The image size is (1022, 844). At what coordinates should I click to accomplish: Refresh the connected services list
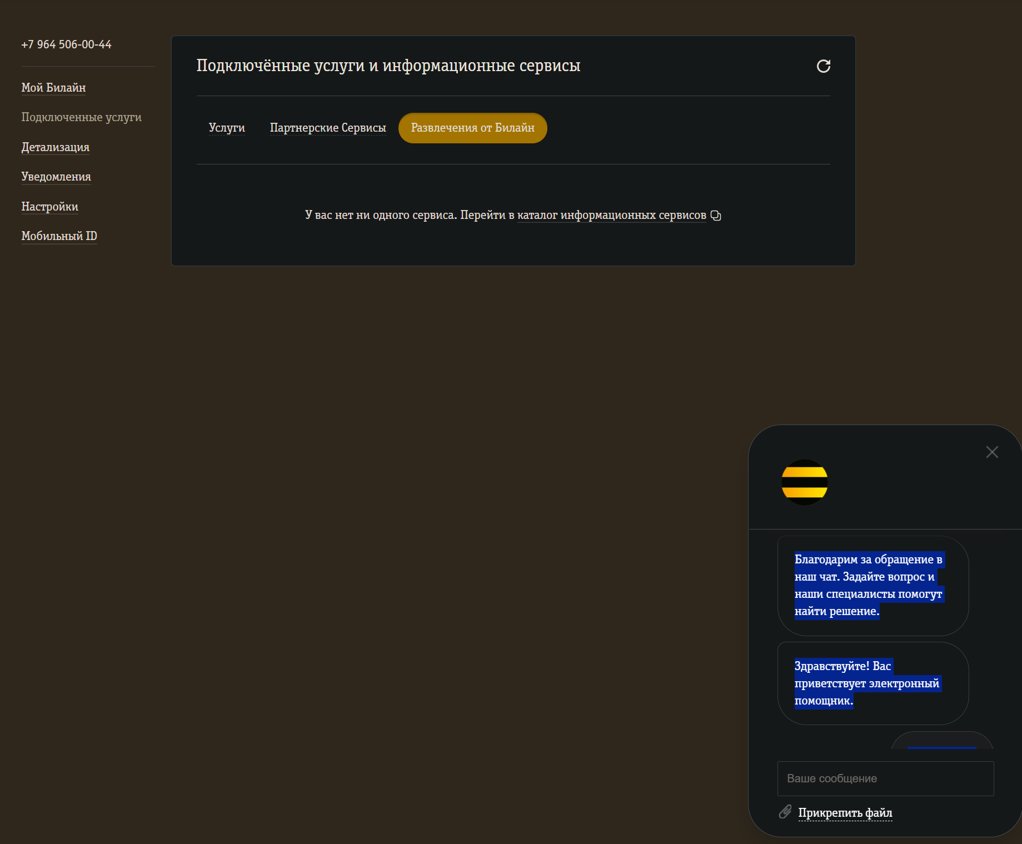pyautogui.click(x=823, y=66)
